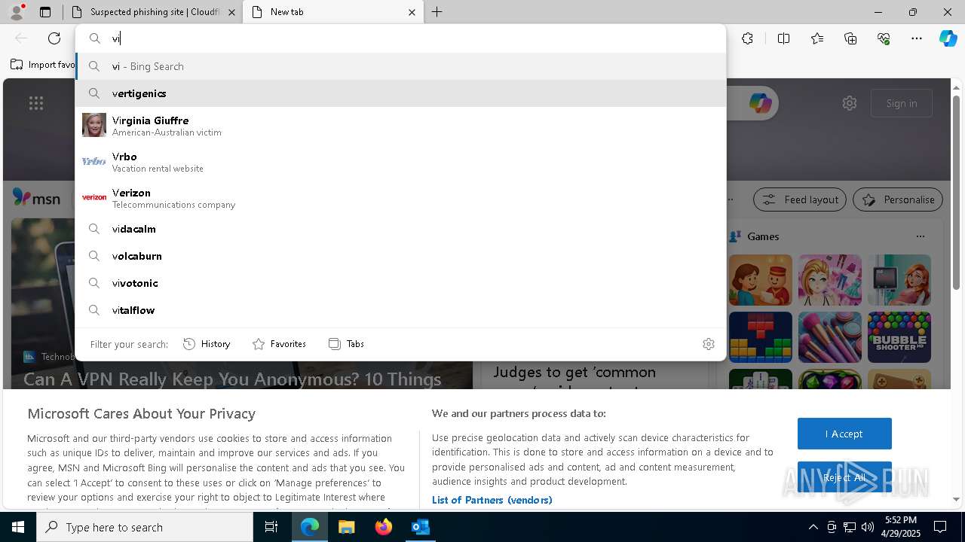Open the Edge profile icon
This screenshot has height=542, width=965.
17,12
